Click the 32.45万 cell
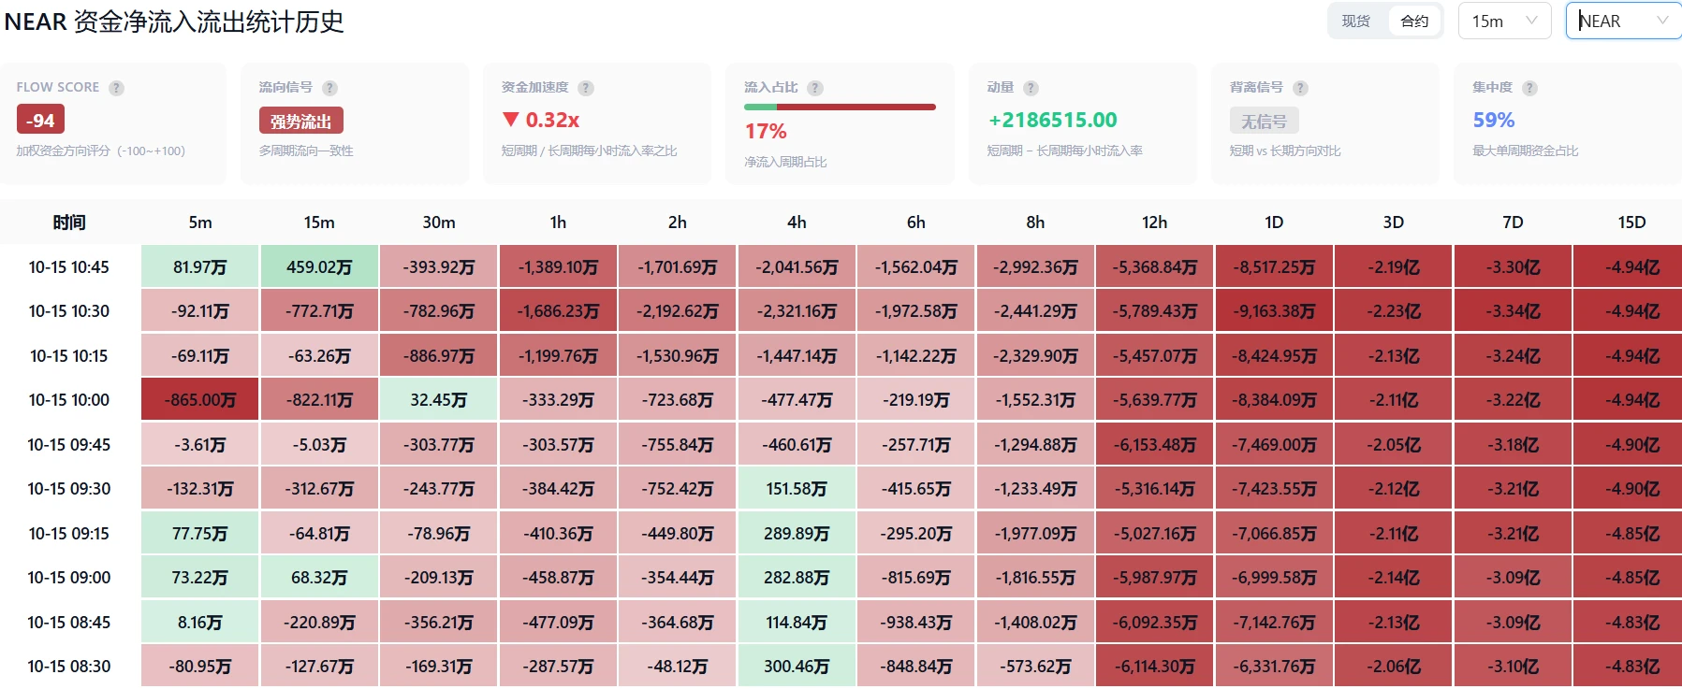The width and height of the screenshot is (1682, 689). pyautogui.click(x=439, y=400)
